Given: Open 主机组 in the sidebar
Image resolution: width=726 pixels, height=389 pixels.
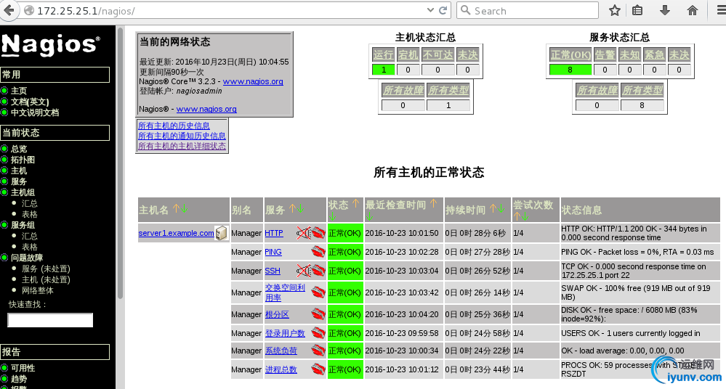Looking at the screenshot, I should (23, 192).
